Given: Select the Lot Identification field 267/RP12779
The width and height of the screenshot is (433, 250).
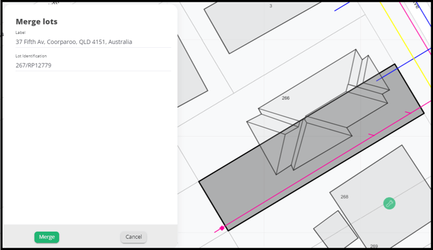Looking at the screenshot, I should pyautogui.click(x=93, y=65).
